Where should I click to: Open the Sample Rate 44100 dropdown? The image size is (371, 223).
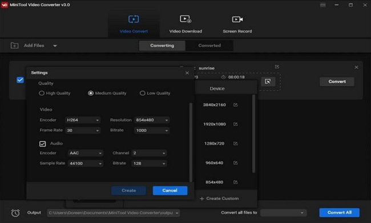pyautogui.click(x=86, y=164)
